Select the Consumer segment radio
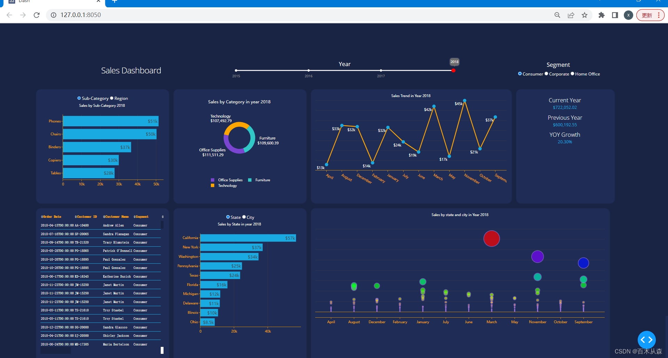 [520, 74]
